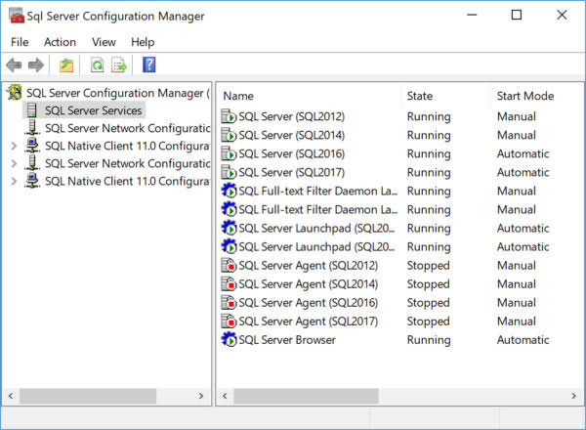Click the Up one level folder icon

pos(66,65)
